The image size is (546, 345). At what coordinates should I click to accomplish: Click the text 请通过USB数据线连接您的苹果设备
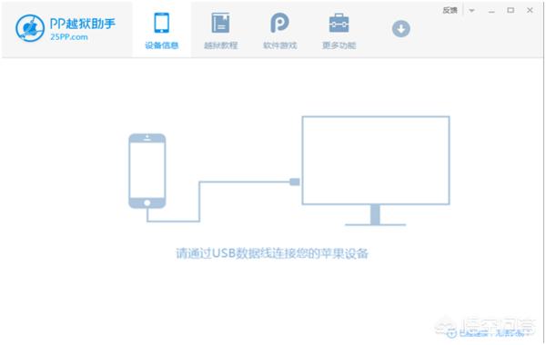(x=272, y=253)
